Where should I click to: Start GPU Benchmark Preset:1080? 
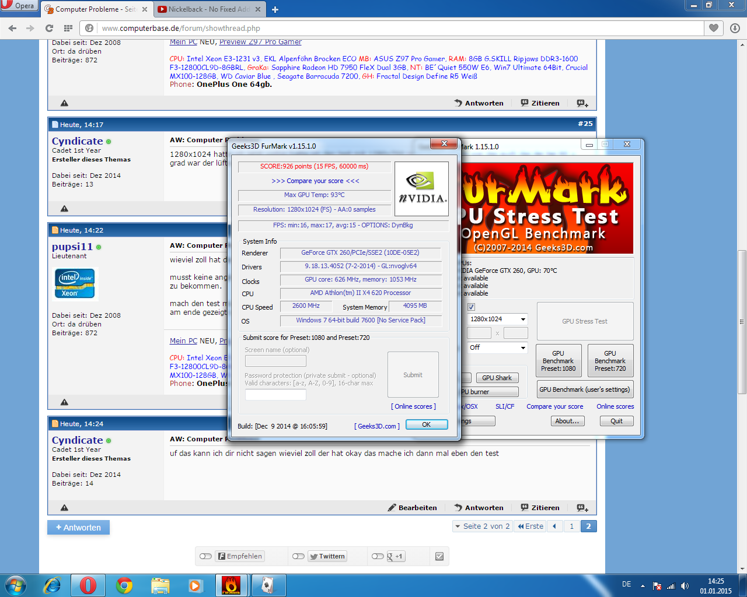(x=558, y=361)
